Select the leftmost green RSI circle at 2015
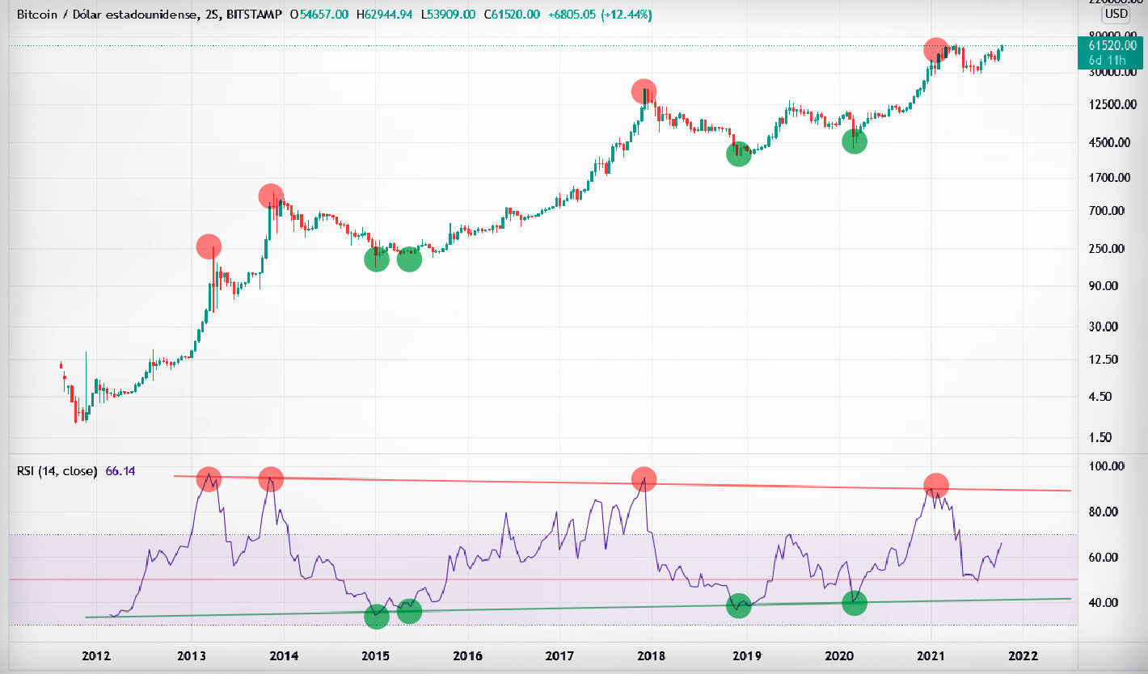Image resolution: width=1148 pixels, height=674 pixels. click(376, 617)
